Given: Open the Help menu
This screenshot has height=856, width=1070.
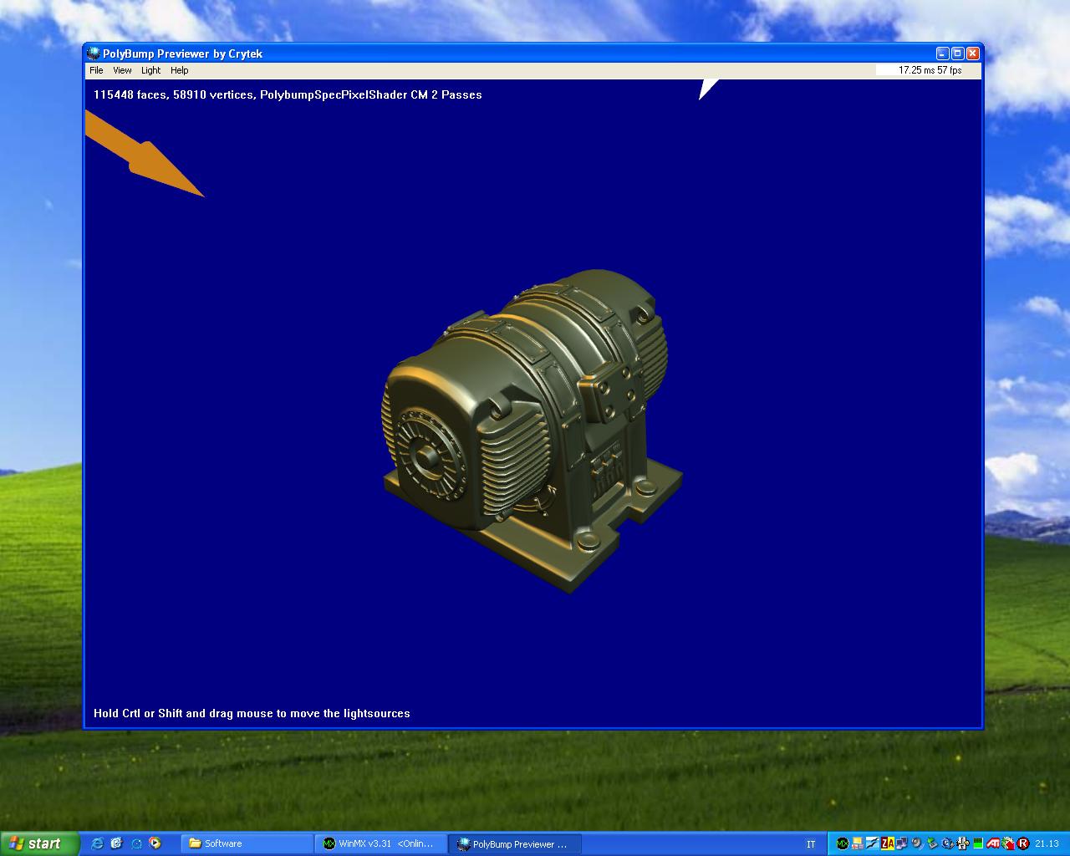Looking at the screenshot, I should point(179,70).
